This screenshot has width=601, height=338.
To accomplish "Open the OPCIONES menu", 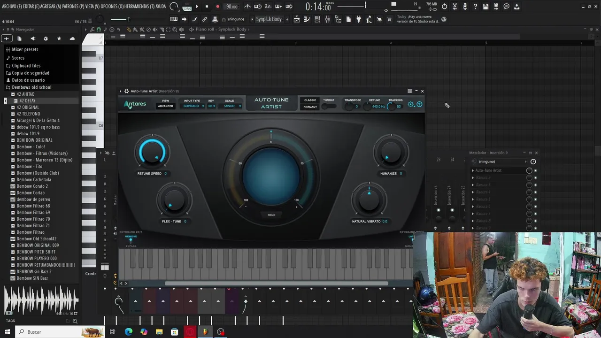I will (112, 7).
